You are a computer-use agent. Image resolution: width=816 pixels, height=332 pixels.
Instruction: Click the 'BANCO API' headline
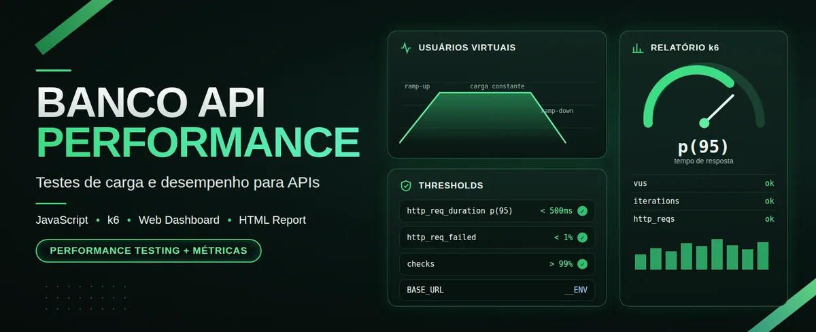(150, 103)
